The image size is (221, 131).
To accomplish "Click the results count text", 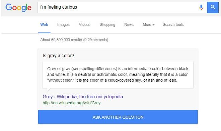I will click(74, 40).
